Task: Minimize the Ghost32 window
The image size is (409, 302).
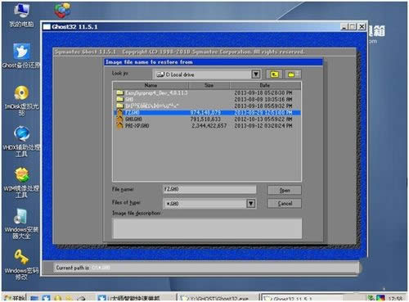Action: (x=344, y=27)
